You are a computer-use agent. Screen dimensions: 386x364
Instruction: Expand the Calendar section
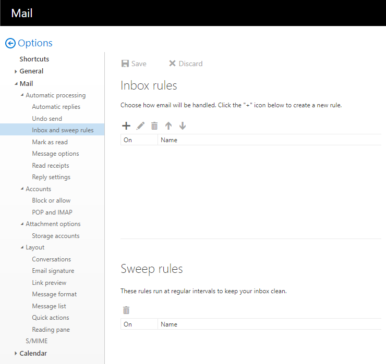(16, 354)
